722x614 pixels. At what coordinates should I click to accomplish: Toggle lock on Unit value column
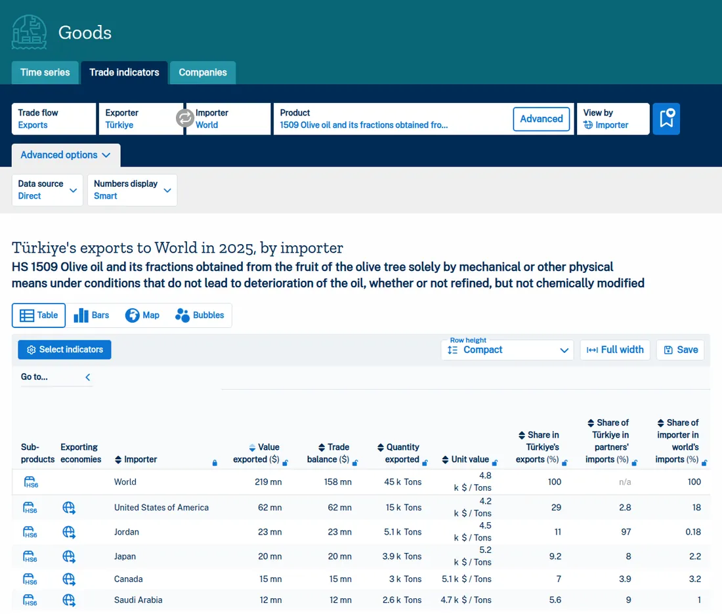494,462
